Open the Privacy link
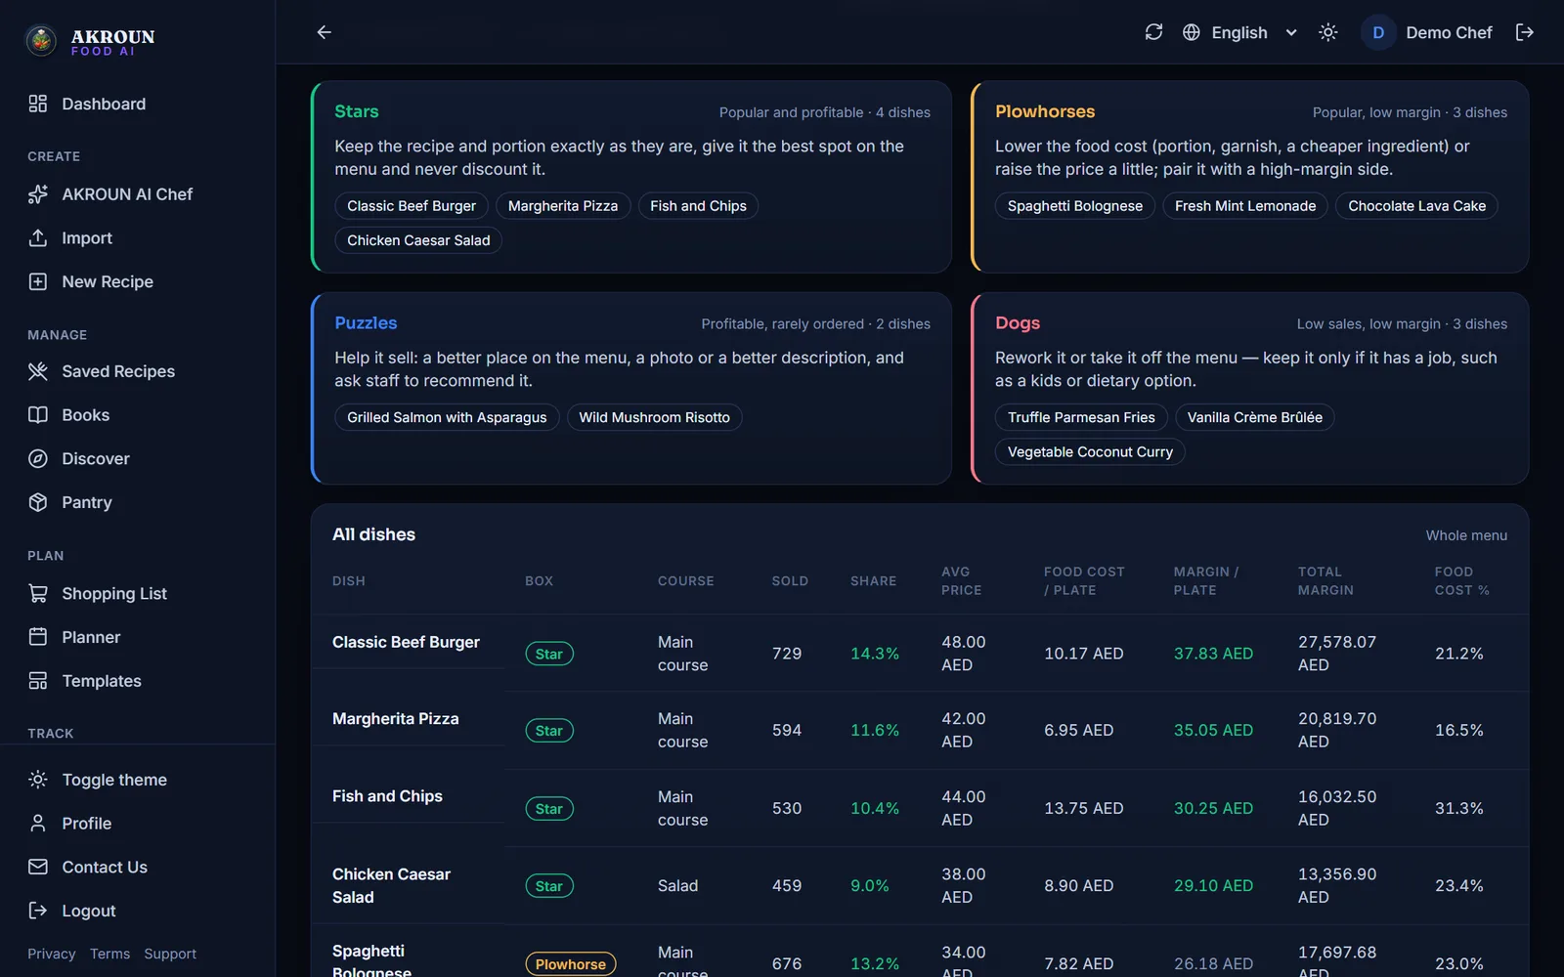Viewport: 1564px width, 977px height. click(52, 954)
